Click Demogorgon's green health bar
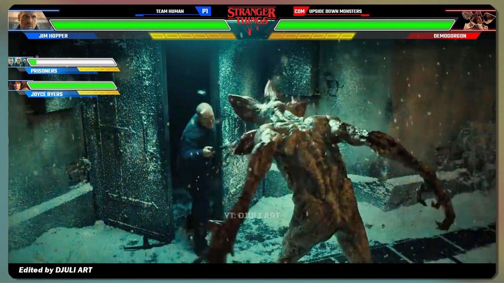Viewport: 504px width, 283px height. pos(365,25)
